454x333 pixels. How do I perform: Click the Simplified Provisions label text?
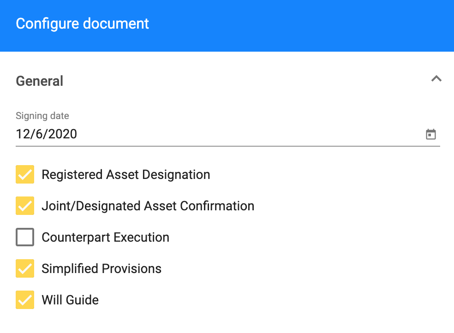[x=102, y=268]
